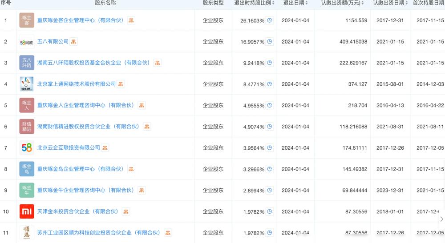Open equity structure icon for 苏州工业园区顺为科技创业投资
The image size is (445, 243).
click(x=168, y=233)
